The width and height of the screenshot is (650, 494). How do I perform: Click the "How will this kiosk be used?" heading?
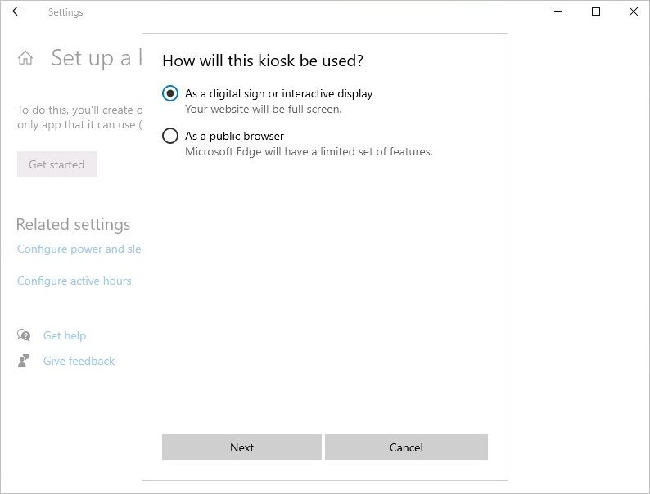pos(263,61)
